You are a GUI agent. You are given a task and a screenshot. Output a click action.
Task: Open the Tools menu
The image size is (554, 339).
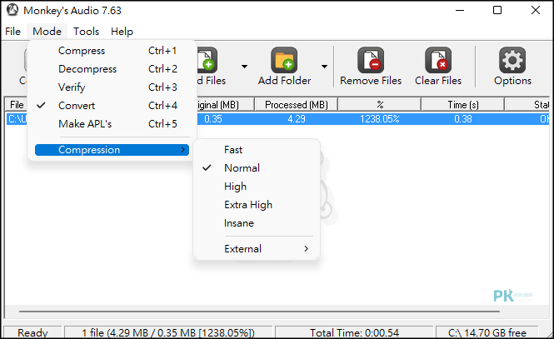86,32
